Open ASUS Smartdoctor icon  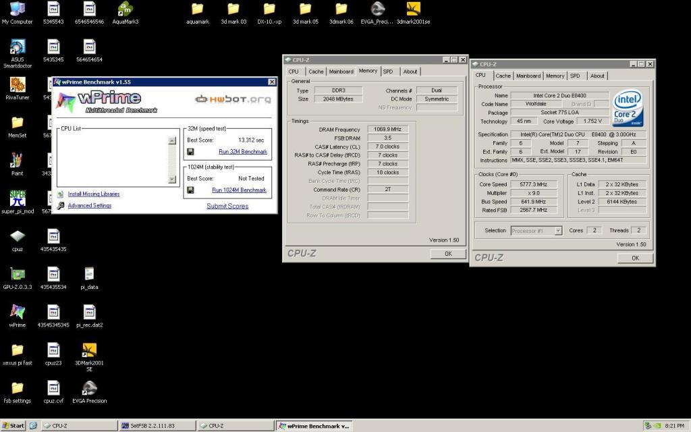coord(17,53)
